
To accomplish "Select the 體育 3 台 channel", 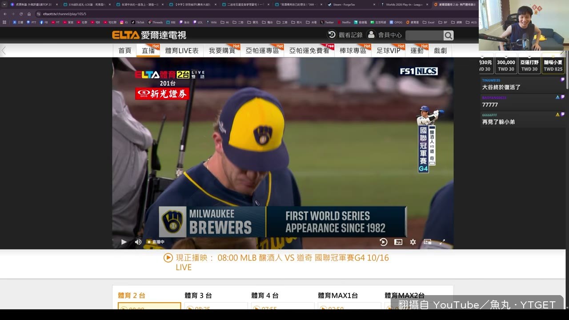I will tap(198, 296).
